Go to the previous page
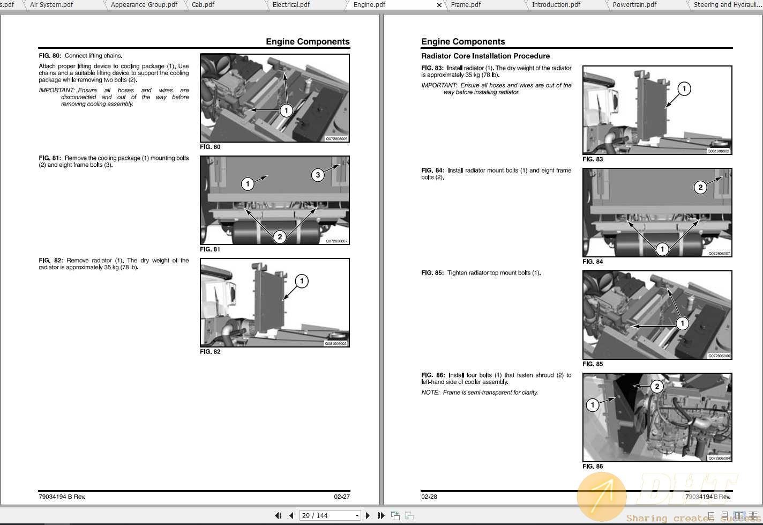The height and width of the screenshot is (525, 763). tap(291, 515)
